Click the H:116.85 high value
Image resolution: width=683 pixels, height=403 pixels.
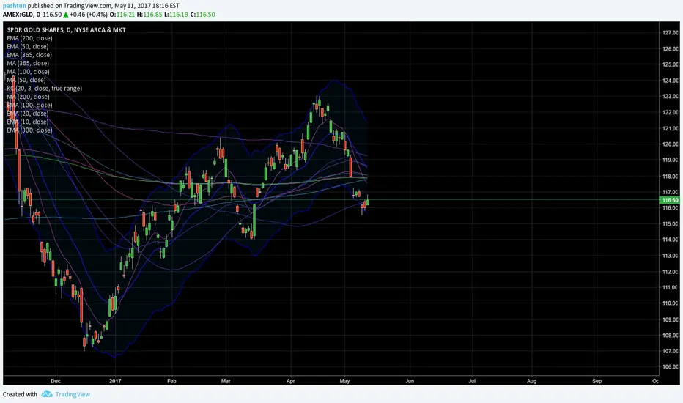(149, 15)
